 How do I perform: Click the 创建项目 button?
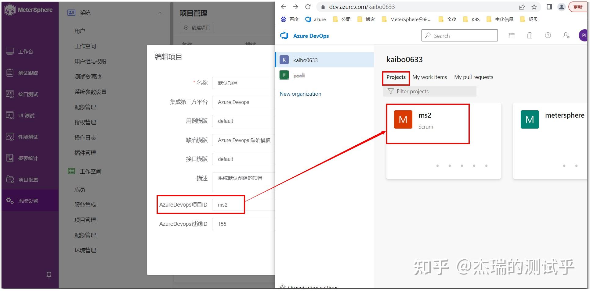(197, 27)
